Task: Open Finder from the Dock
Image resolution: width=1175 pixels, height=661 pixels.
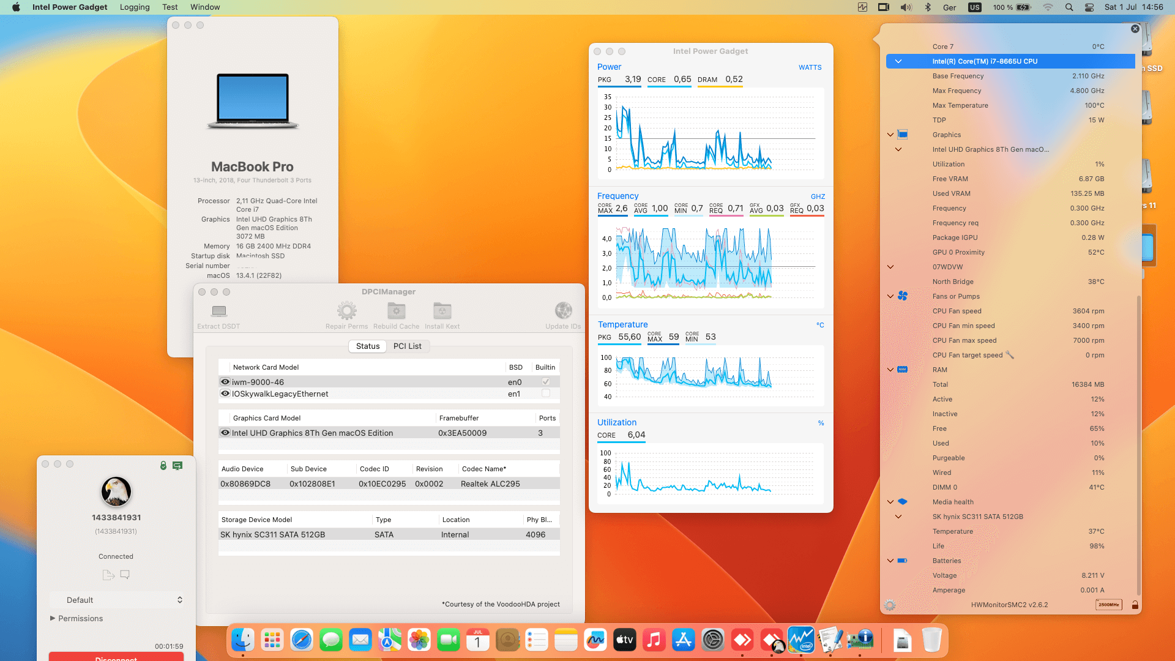Action: tap(243, 640)
